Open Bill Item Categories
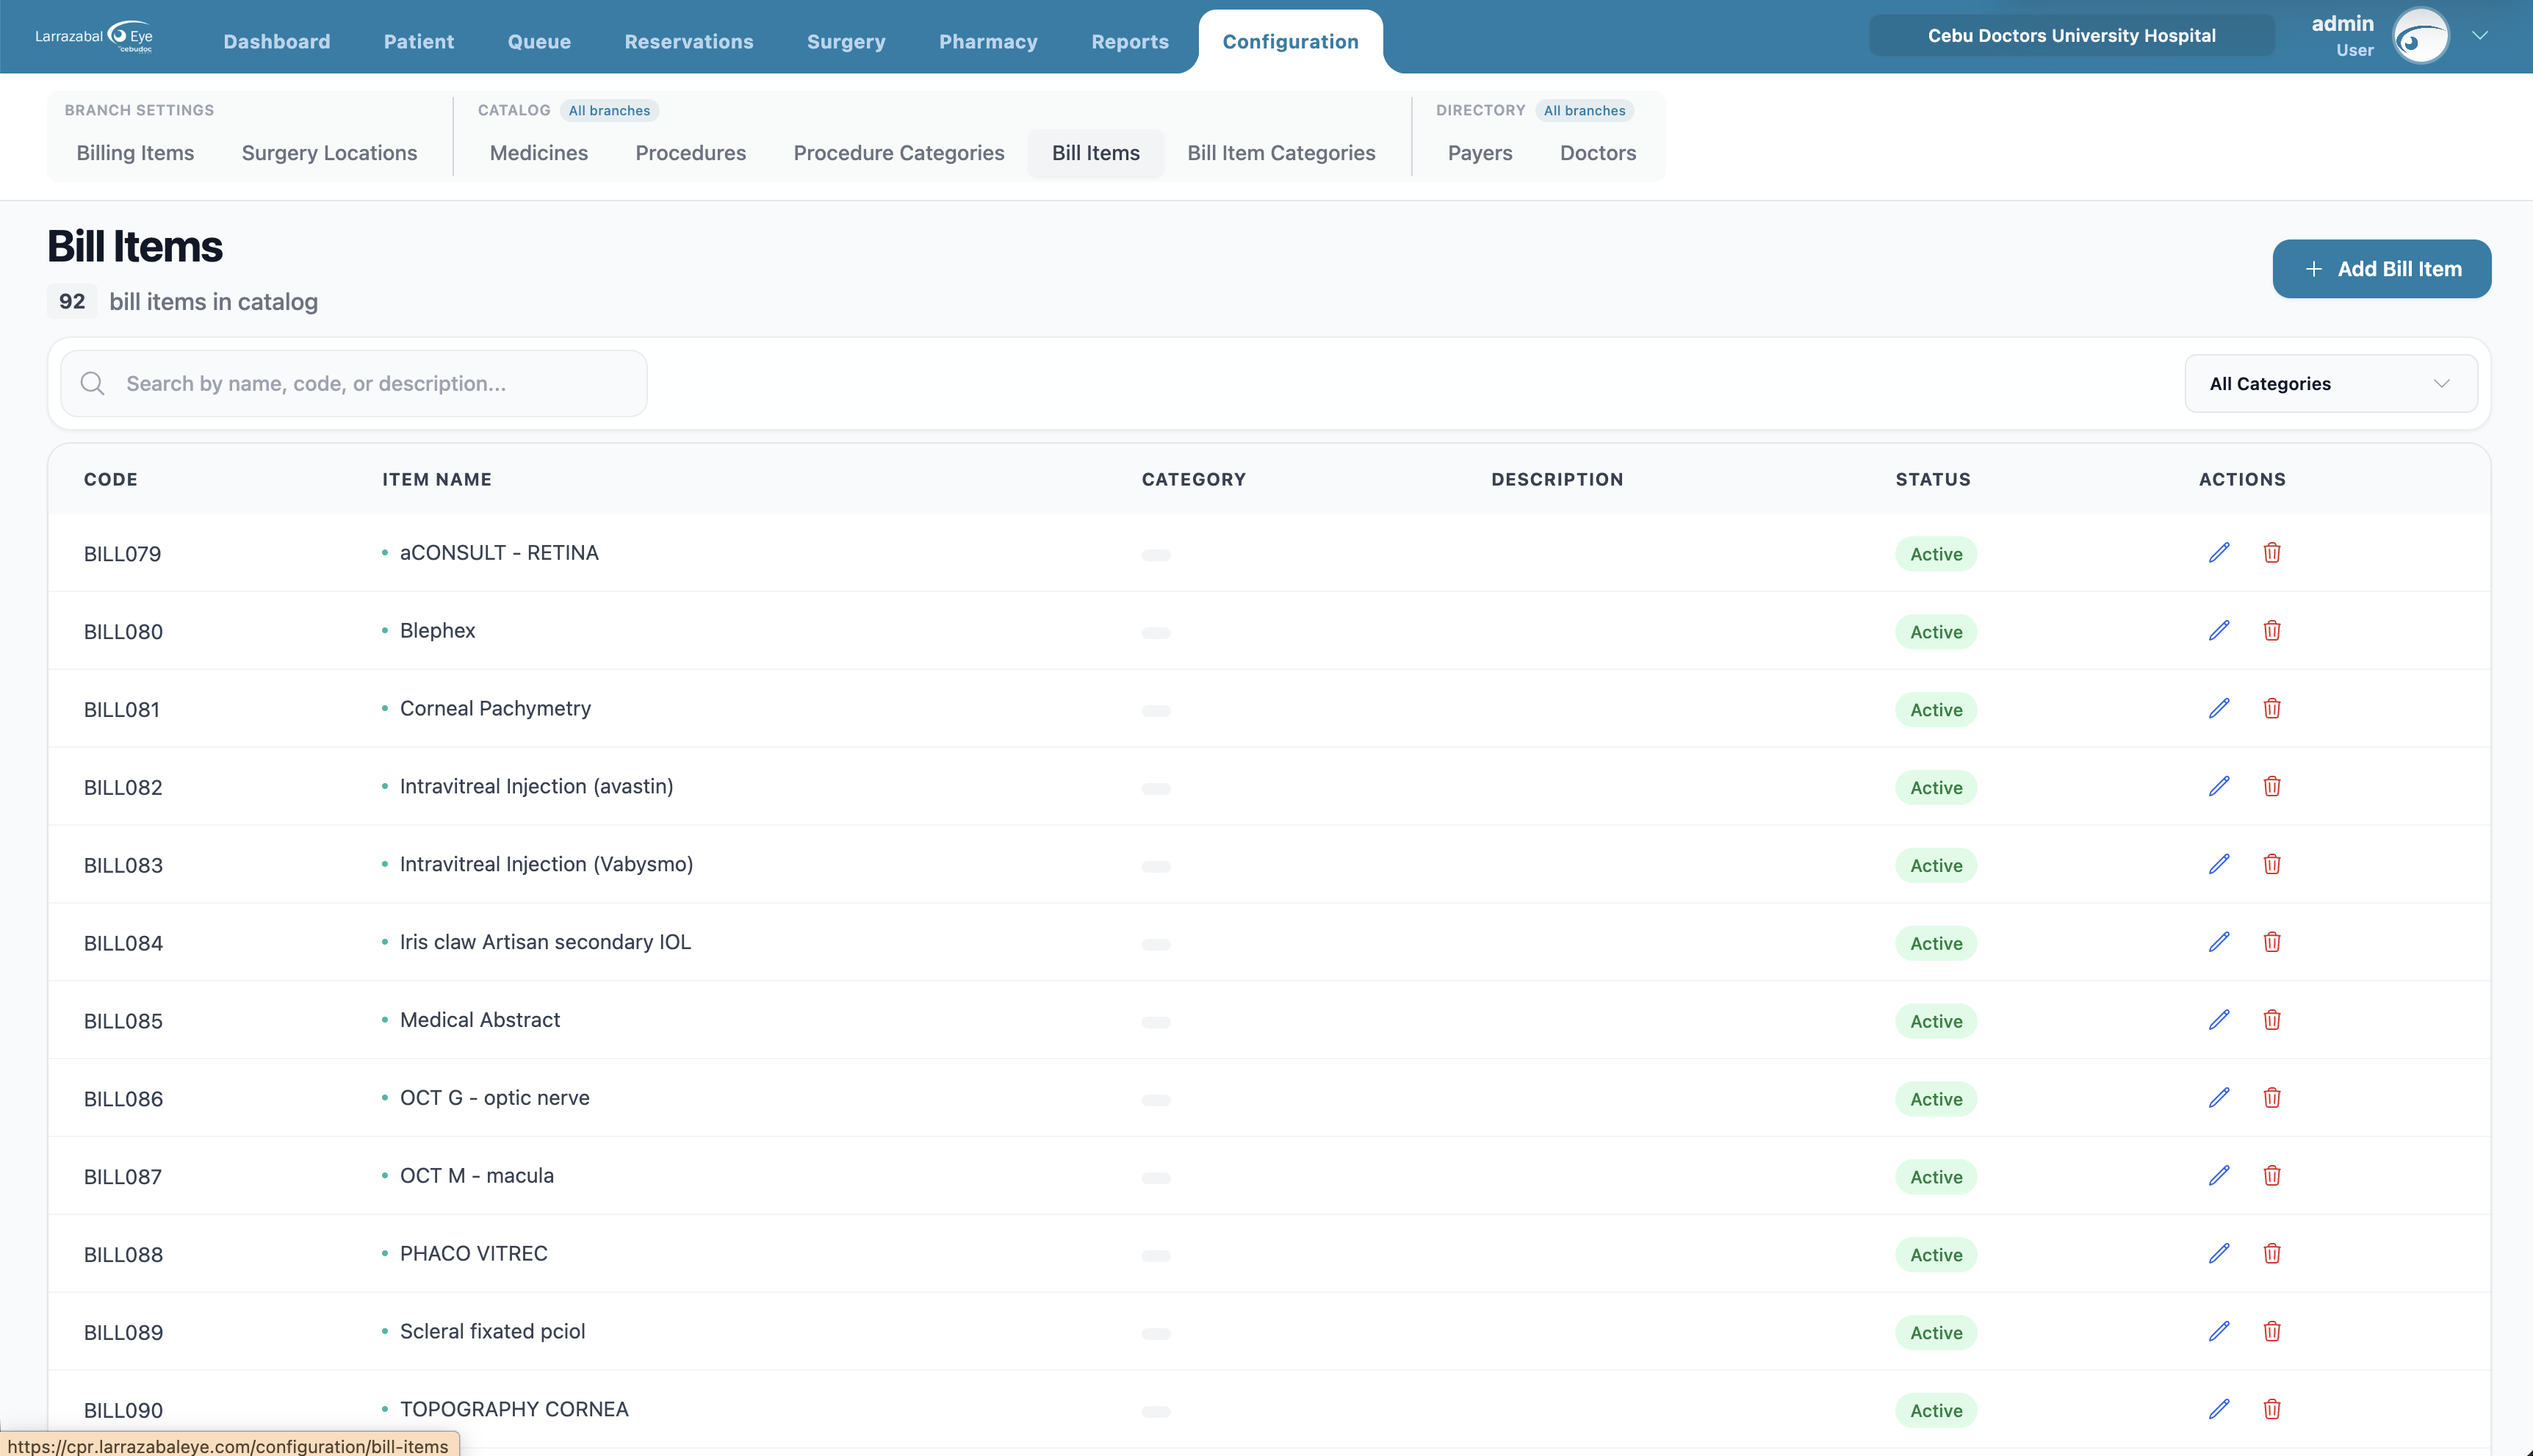 (x=1281, y=153)
